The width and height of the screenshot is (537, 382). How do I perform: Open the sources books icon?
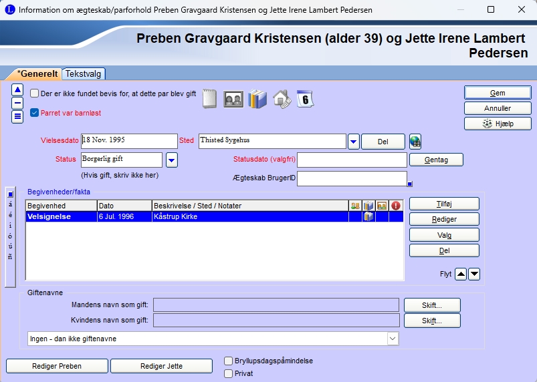[x=257, y=99]
